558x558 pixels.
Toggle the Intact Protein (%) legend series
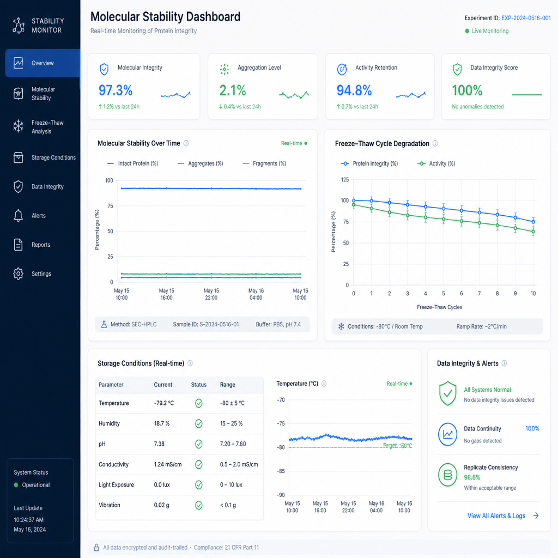[132, 163]
